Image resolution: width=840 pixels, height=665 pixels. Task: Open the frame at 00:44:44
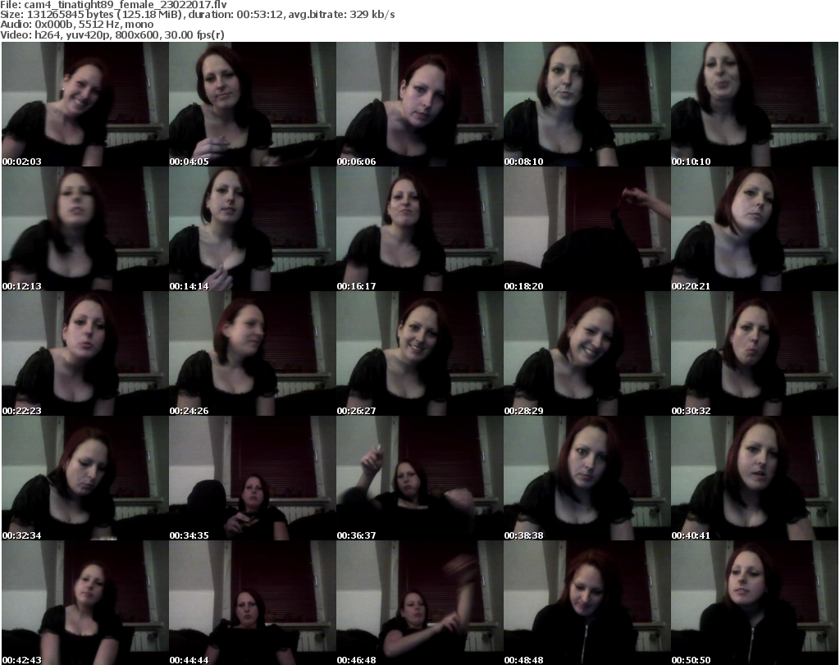(253, 603)
